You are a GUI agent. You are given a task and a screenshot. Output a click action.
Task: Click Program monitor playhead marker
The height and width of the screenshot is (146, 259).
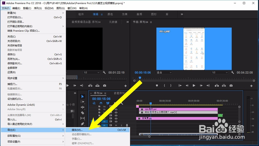pyautogui.click(x=140, y=78)
